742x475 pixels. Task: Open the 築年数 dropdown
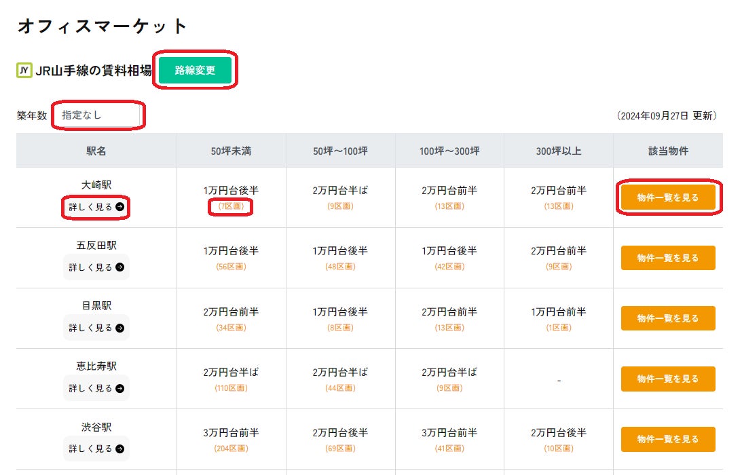pyautogui.click(x=99, y=115)
